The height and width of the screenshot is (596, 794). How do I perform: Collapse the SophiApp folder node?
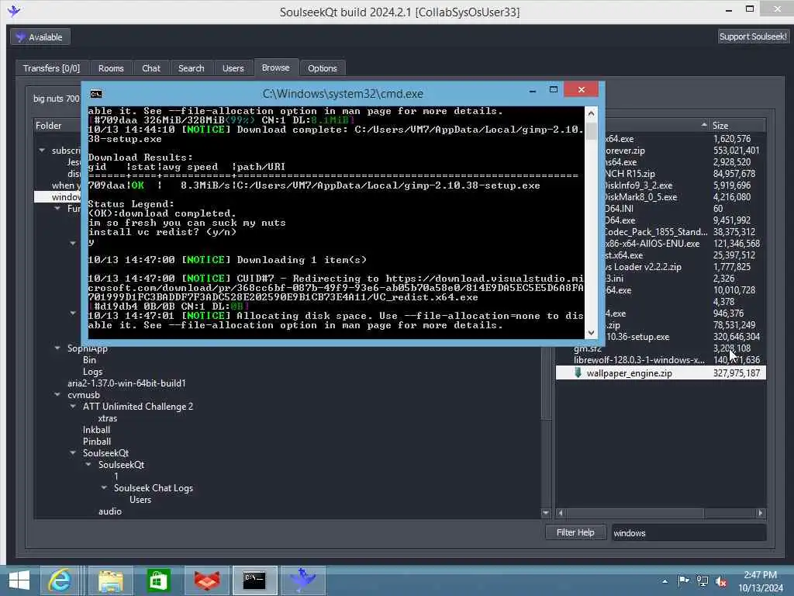point(57,348)
